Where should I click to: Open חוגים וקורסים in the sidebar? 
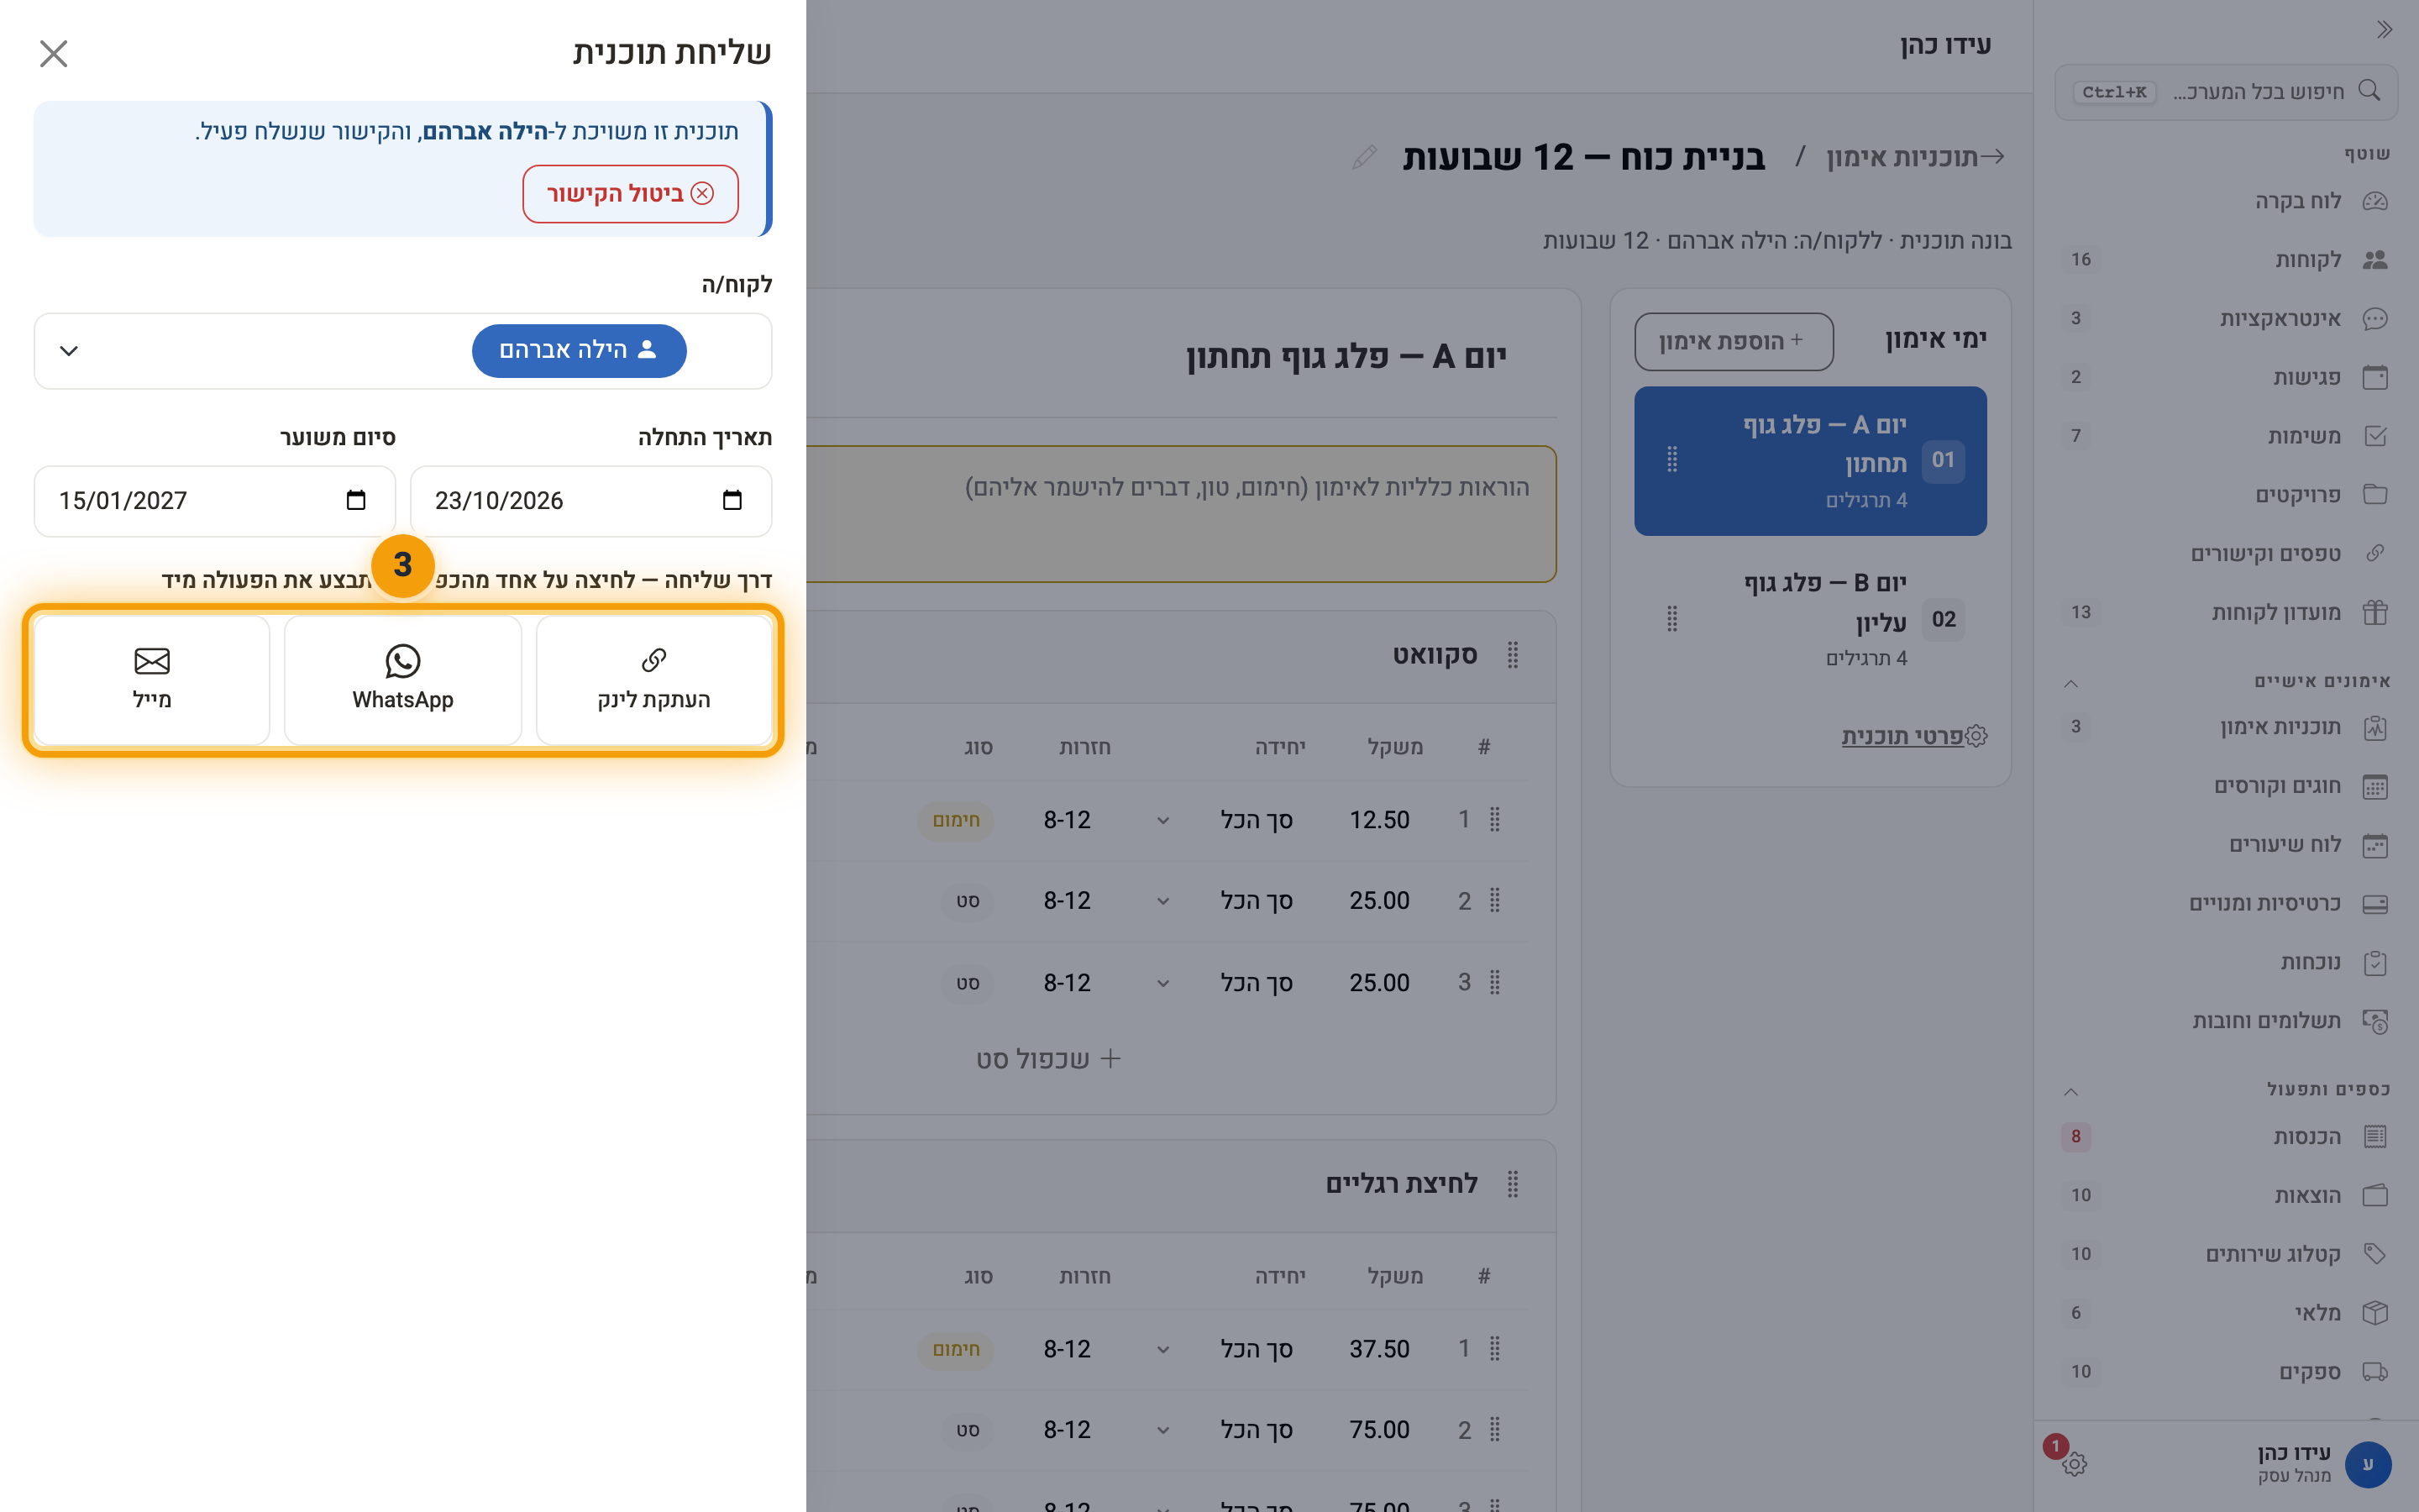point(2226,786)
